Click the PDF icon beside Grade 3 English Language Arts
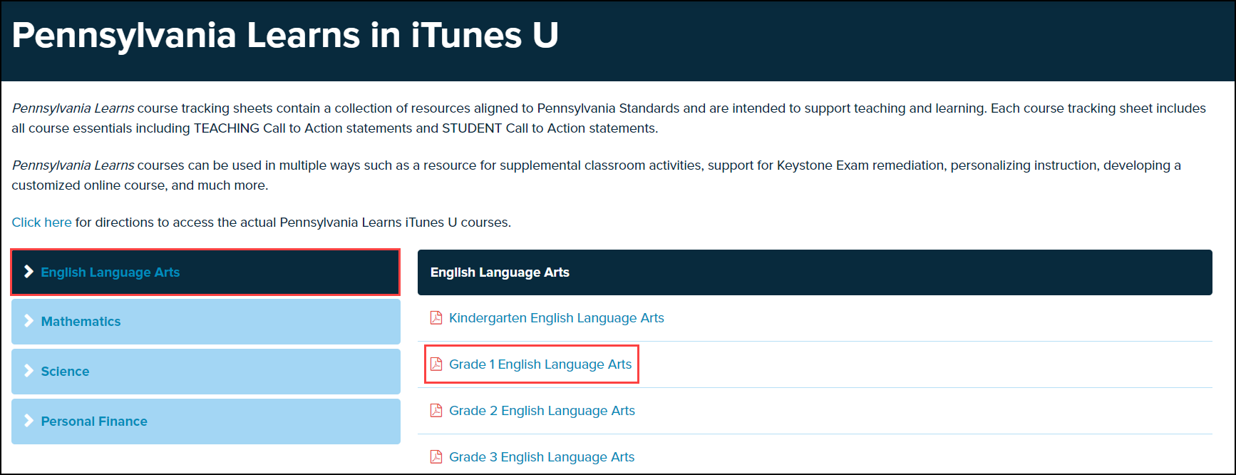 click(x=436, y=457)
